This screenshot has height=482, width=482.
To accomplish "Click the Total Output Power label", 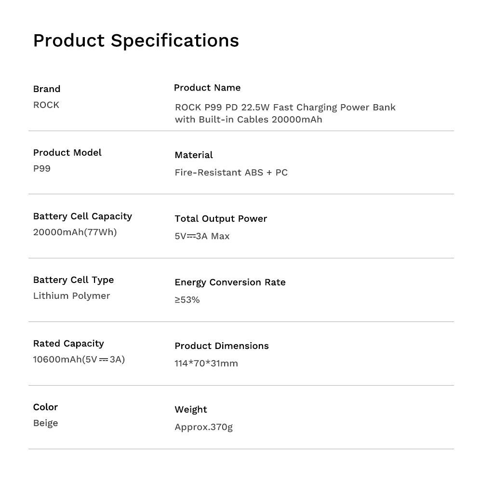I will (221, 218).
